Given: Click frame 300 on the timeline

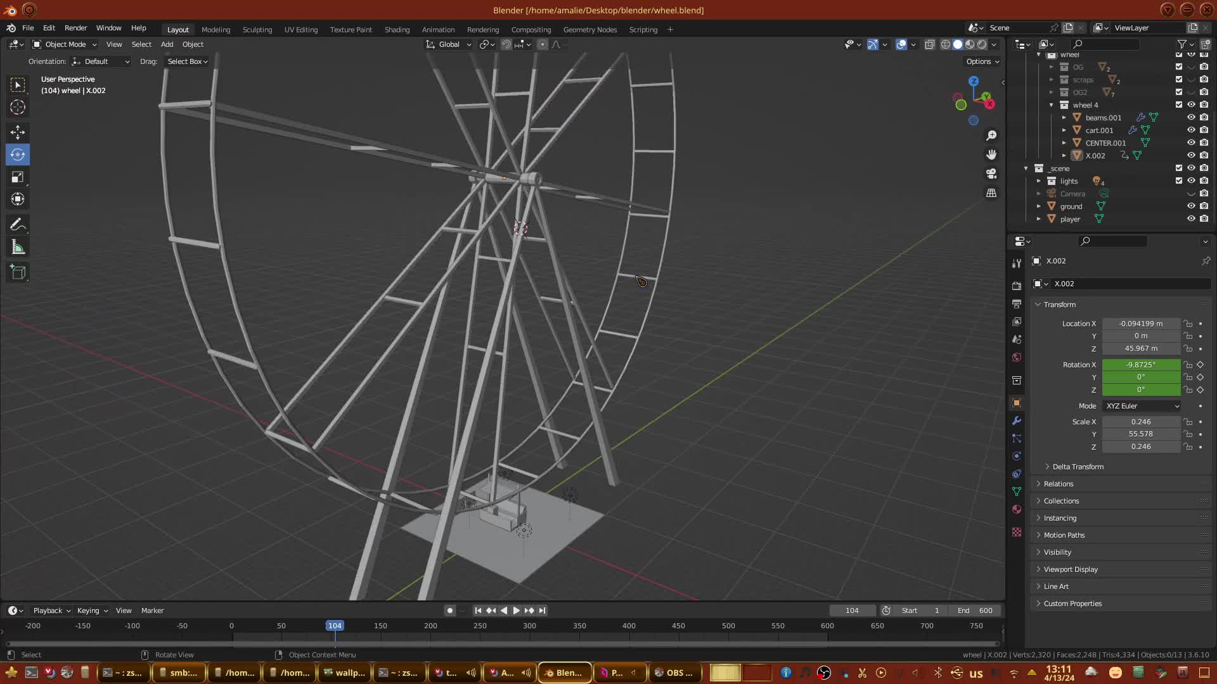Looking at the screenshot, I should coord(529,626).
